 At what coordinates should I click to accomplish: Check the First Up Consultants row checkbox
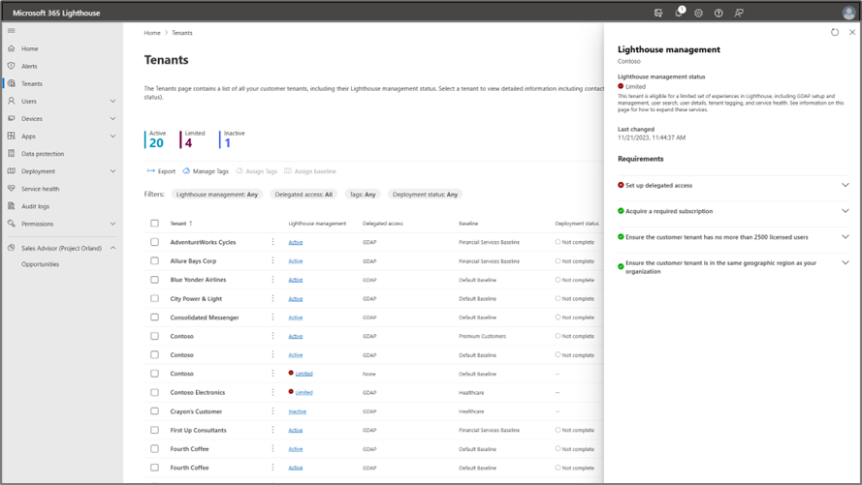[x=154, y=430]
